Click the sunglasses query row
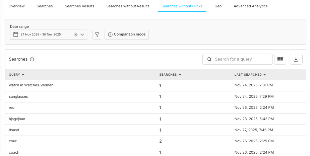Screen dimensions: 310x156 18,96
